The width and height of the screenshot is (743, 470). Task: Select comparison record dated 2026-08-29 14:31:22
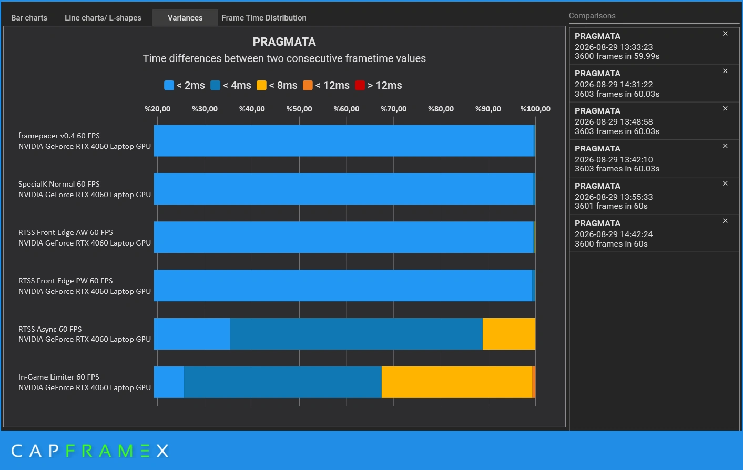(x=654, y=84)
